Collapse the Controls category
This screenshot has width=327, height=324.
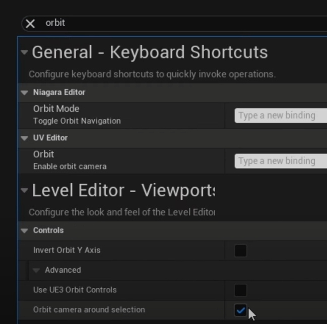24,230
